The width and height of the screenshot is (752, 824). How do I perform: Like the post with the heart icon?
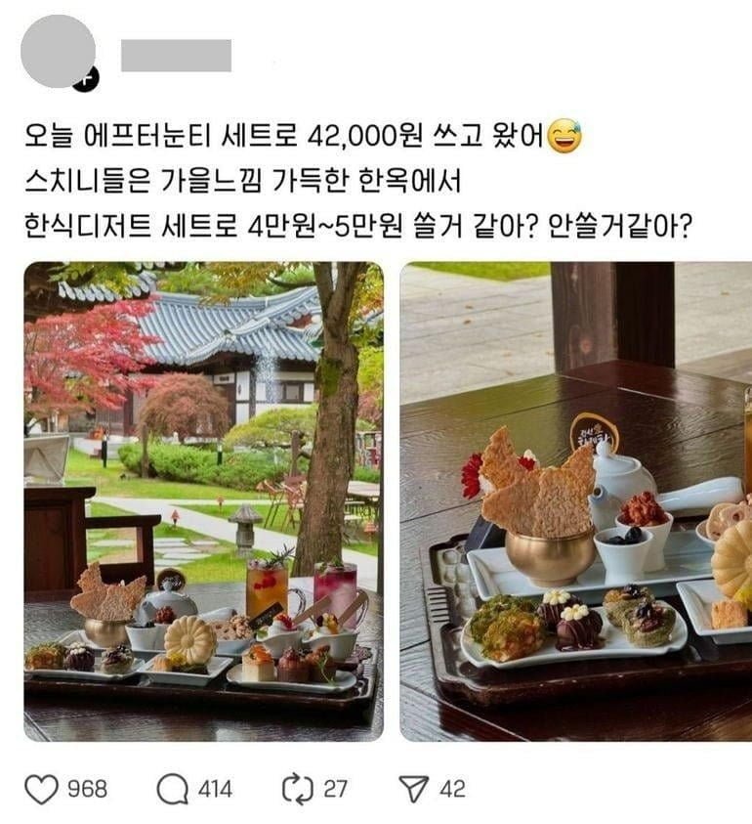41,789
